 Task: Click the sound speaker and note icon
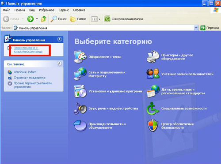click(x=80, y=108)
